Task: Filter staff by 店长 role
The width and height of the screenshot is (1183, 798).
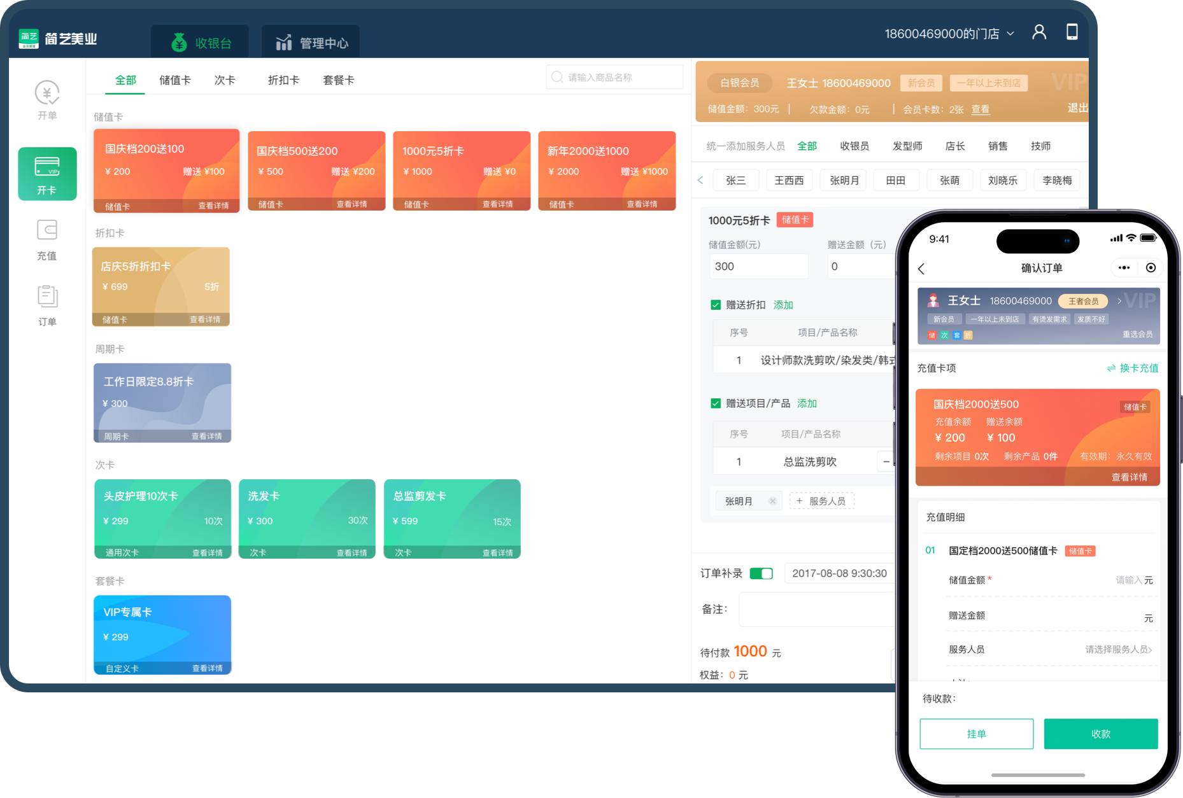Action: 955,146
